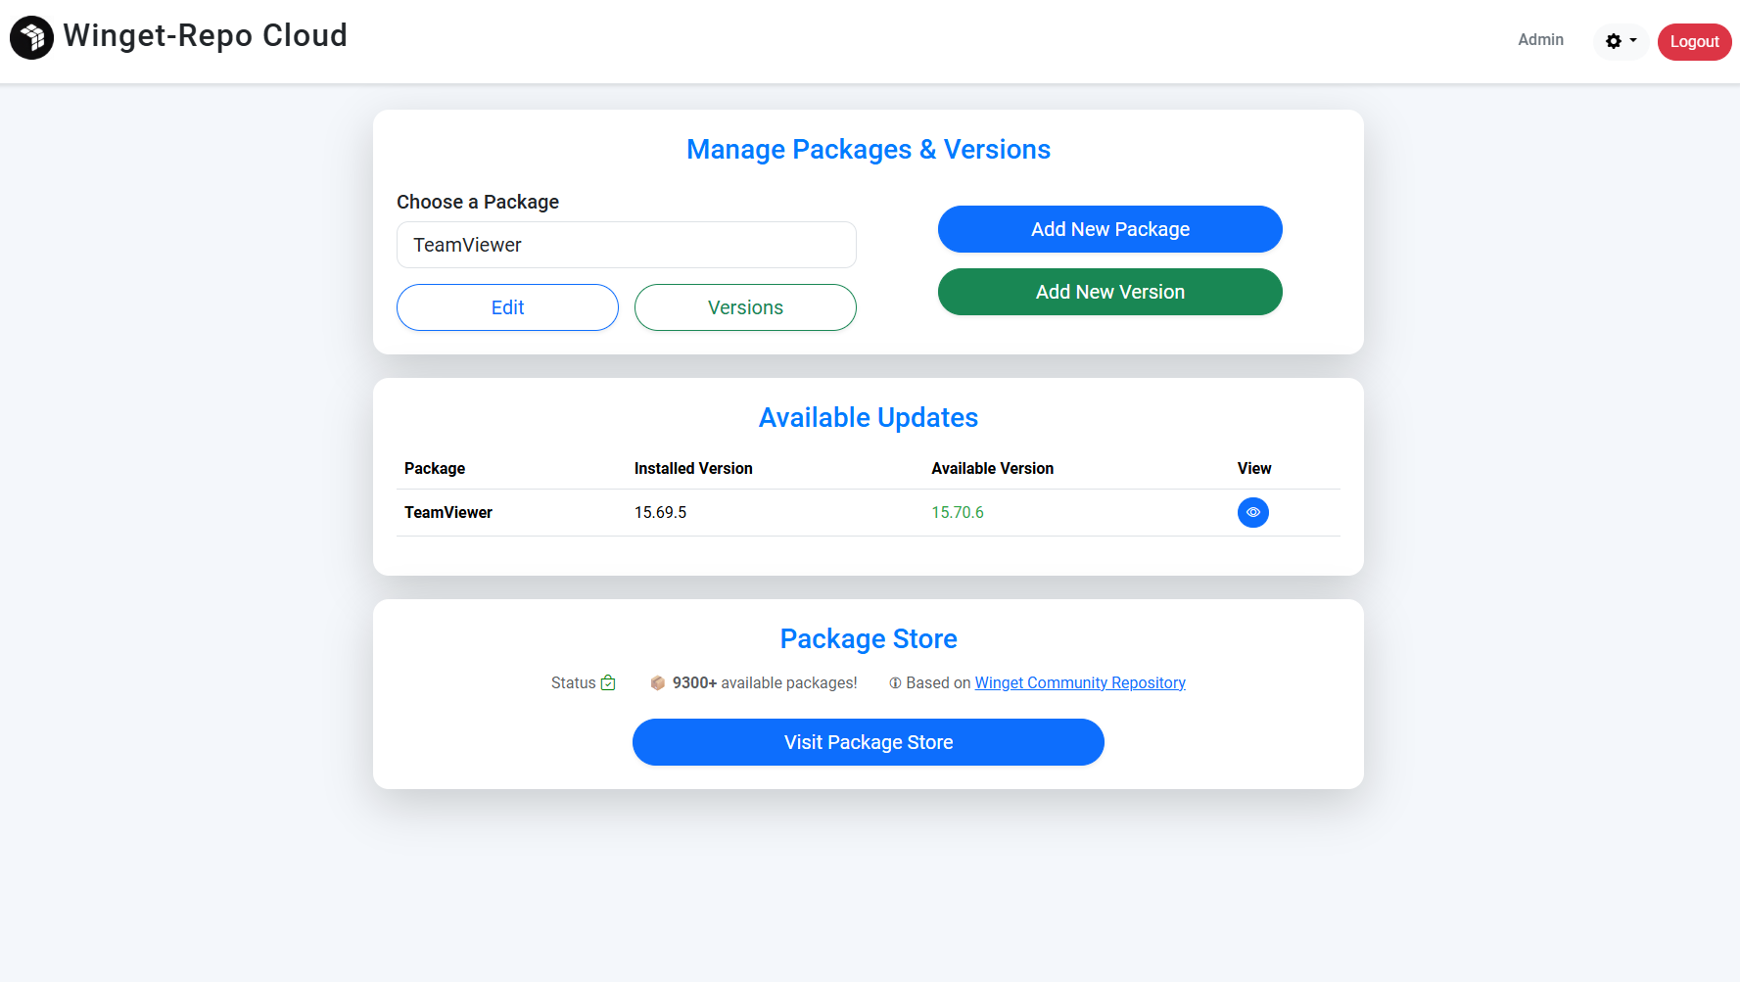Open the settings gear dropdown
This screenshot has height=982, width=1740.
tap(1621, 41)
